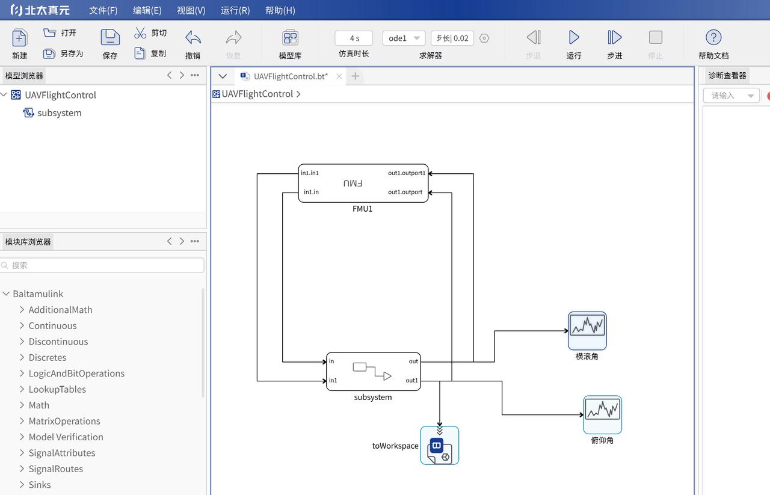Run the simulation with 运行 button
The height and width of the screenshot is (495, 770).
pos(574,38)
